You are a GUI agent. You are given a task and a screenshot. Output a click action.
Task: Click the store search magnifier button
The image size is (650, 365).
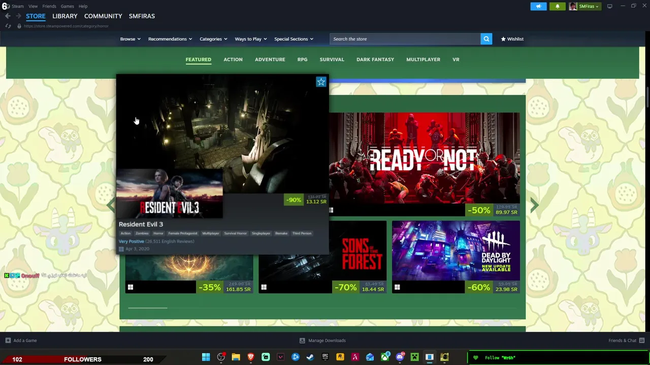[x=486, y=39]
